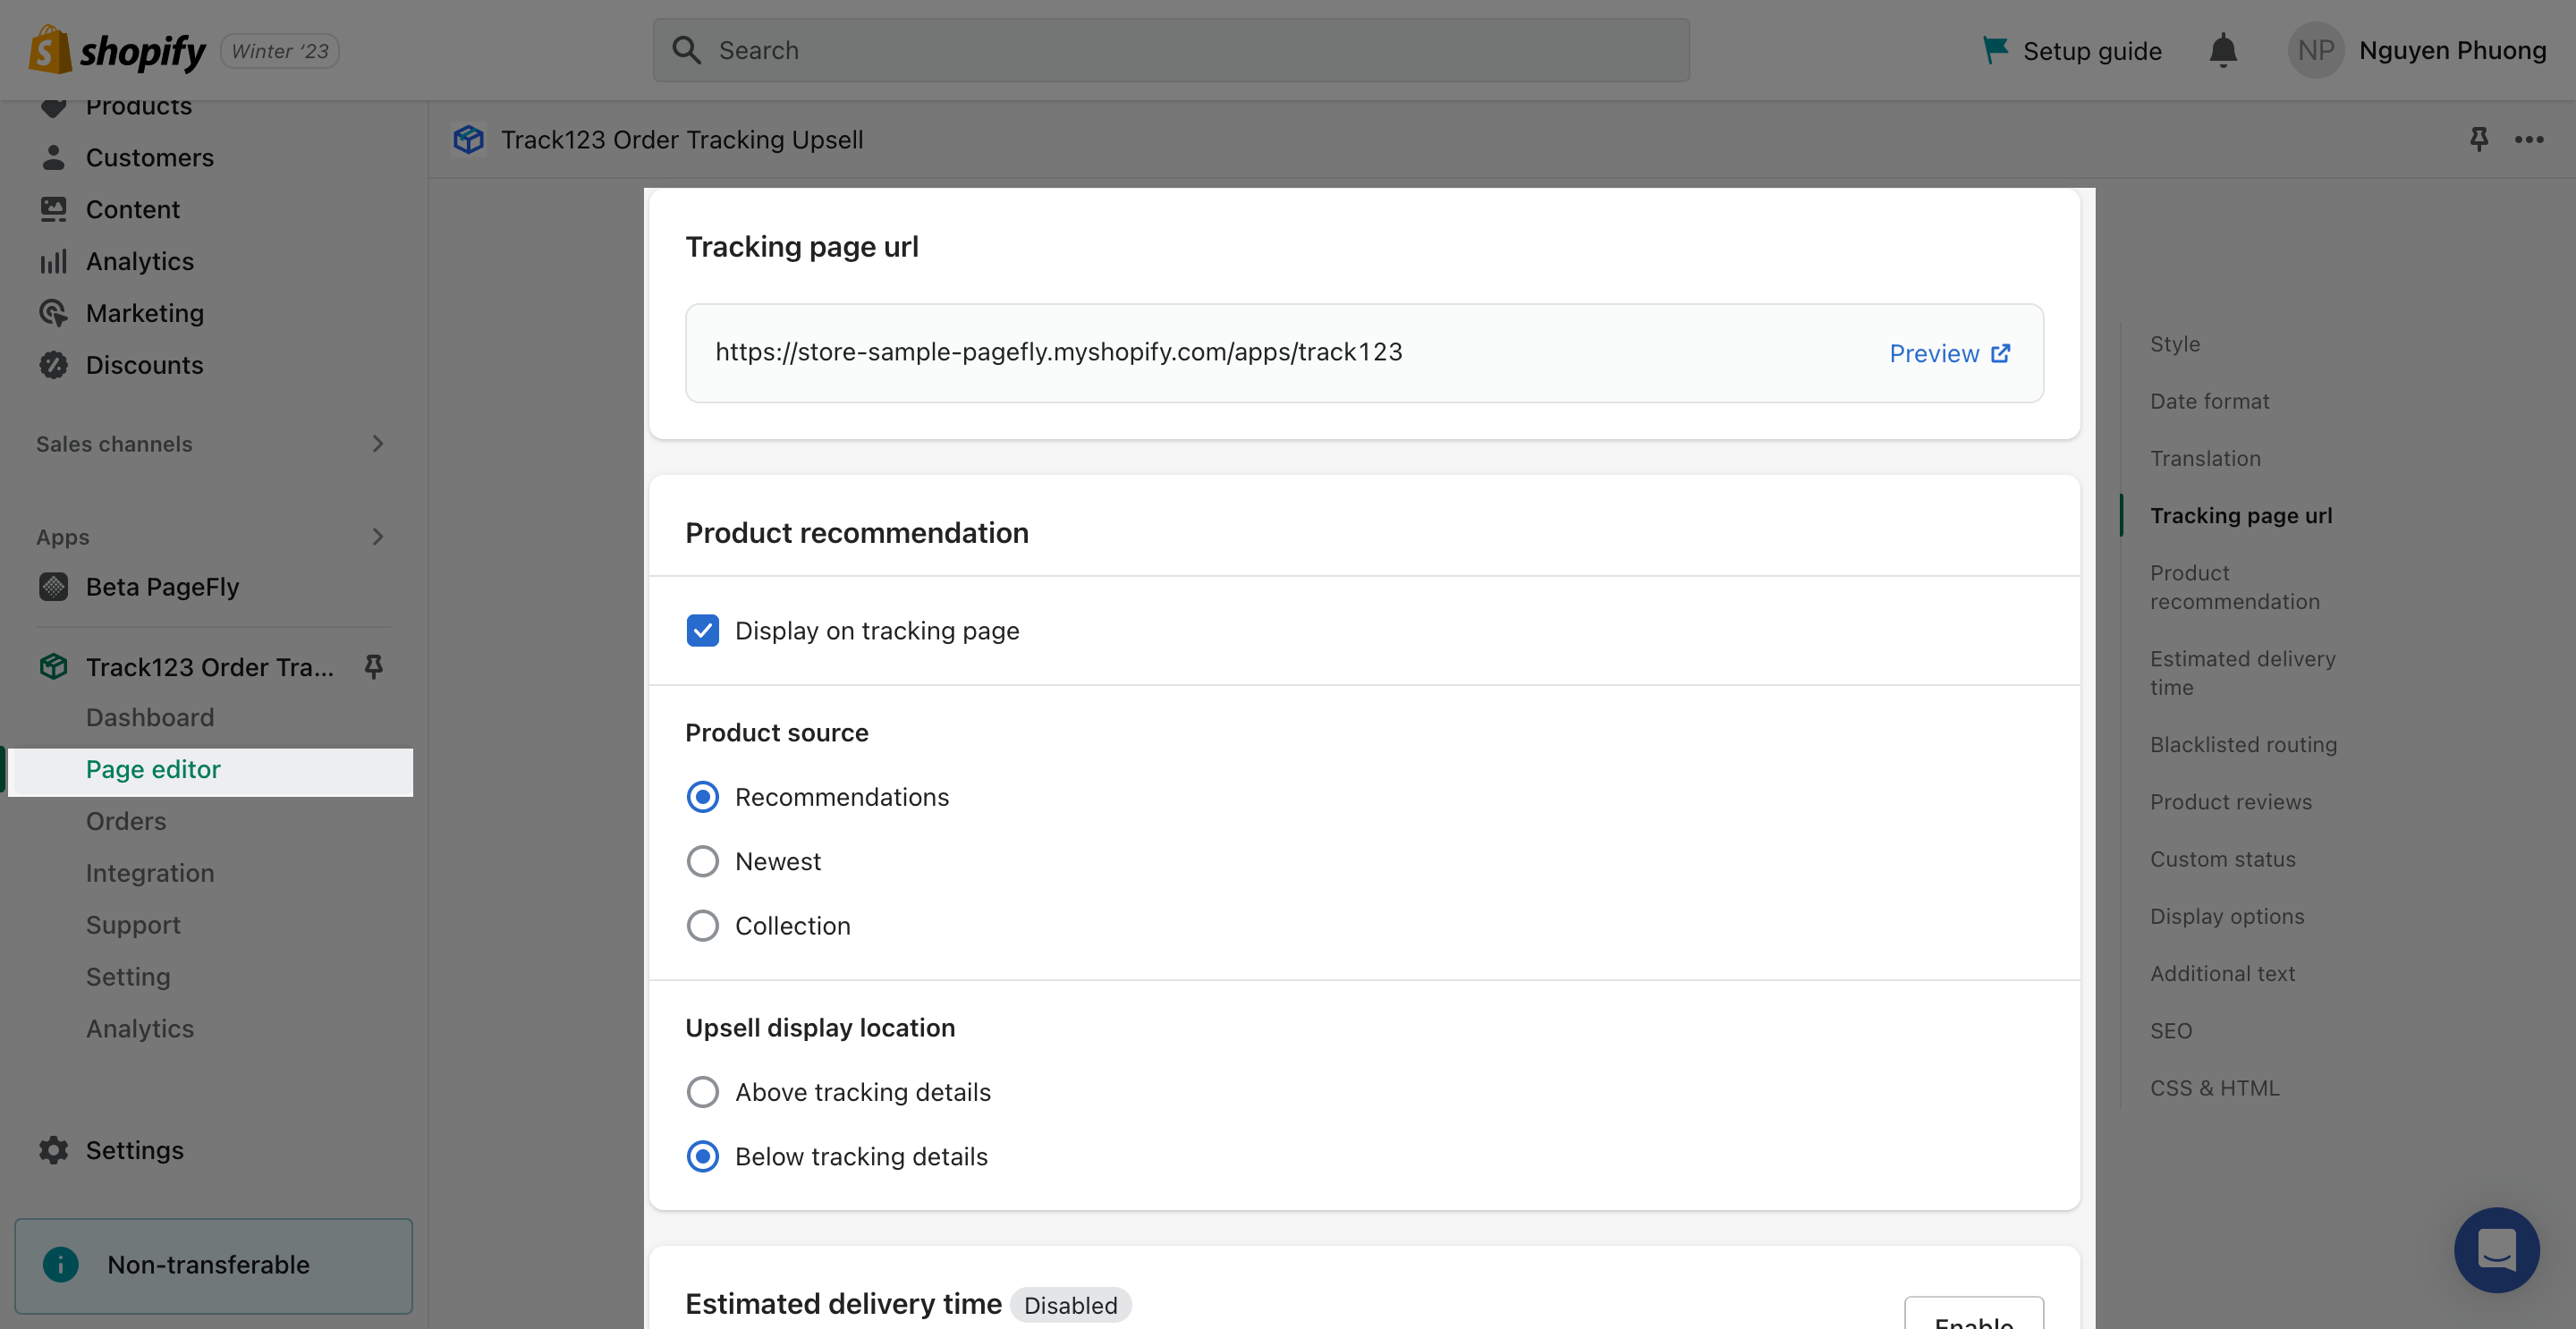The height and width of the screenshot is (1329, 2576).
Task: Open the chat support bubble
Action: 2496,1250
